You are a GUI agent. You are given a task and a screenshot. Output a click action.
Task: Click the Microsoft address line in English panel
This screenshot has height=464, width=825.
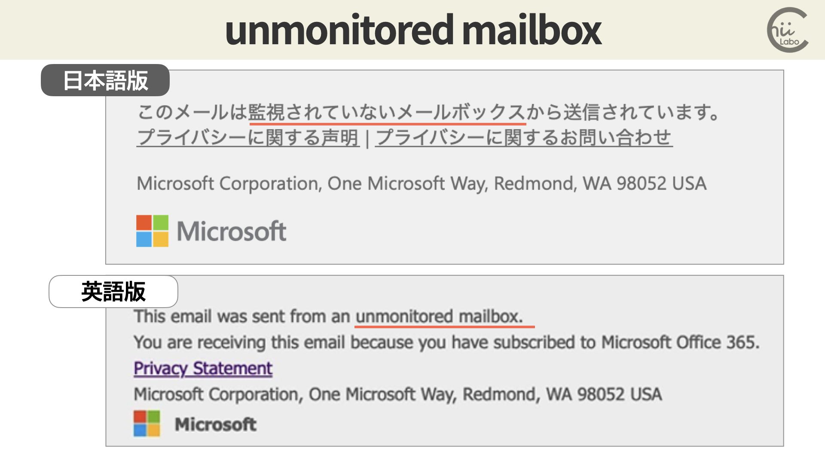click(398, 394)
